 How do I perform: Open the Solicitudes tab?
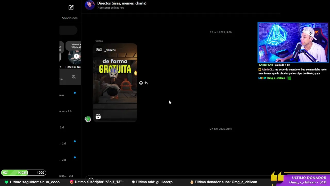pos(70,18)
